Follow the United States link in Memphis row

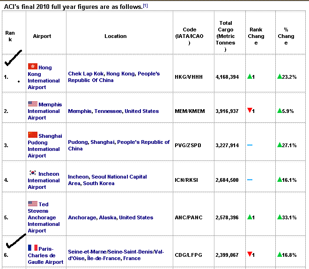coord(142,111)
